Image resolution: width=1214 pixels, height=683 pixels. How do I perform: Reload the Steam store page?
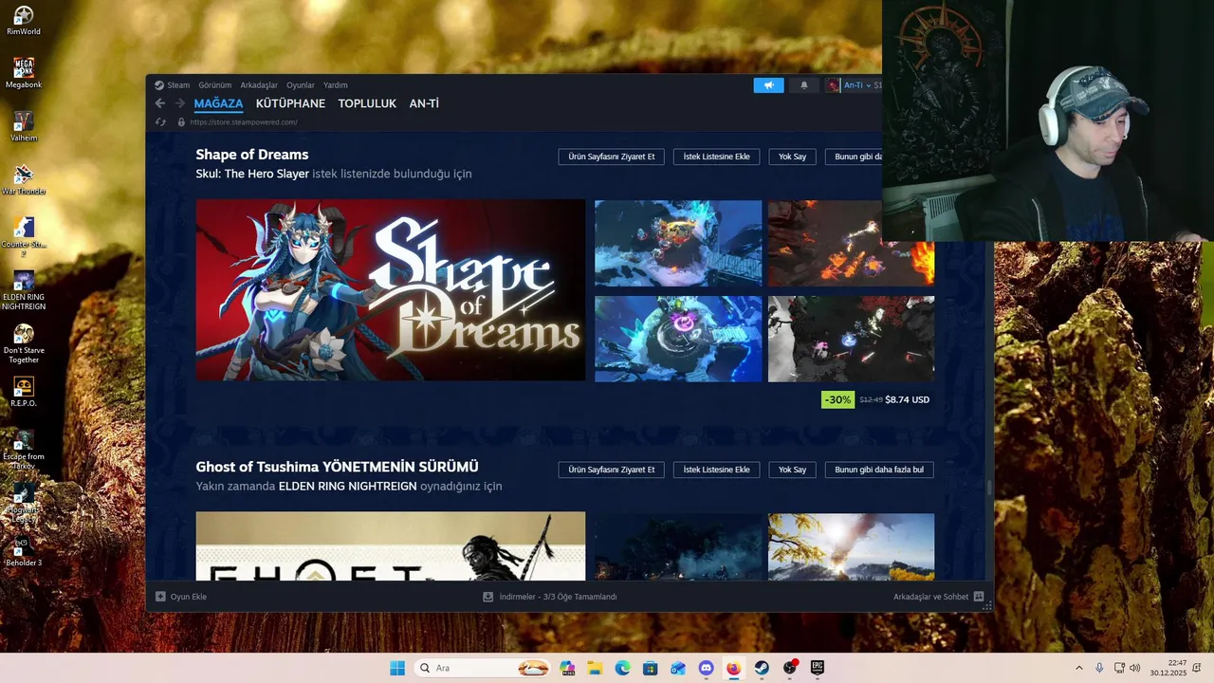coord(160,121)
